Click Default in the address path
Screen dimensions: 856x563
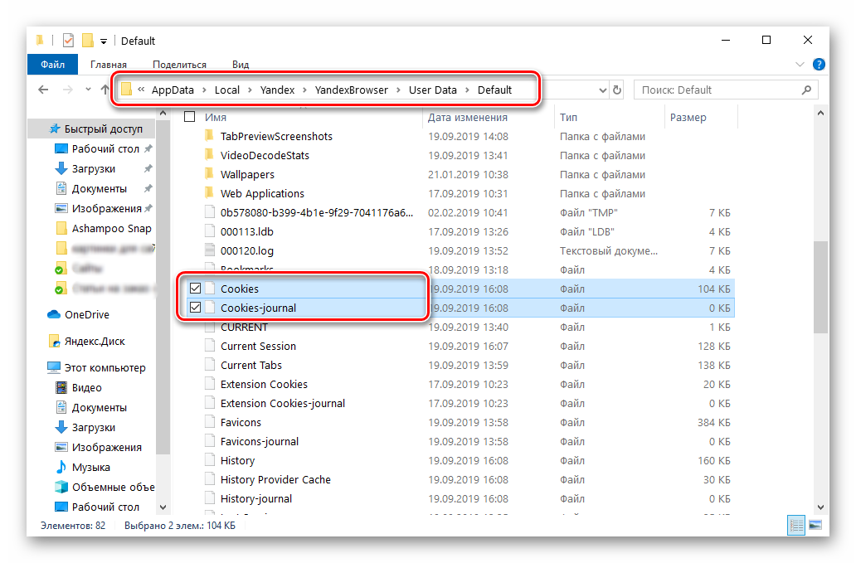pos(494,90)
